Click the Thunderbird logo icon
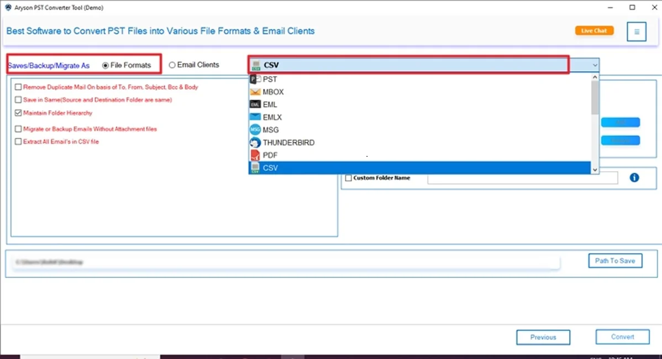 click(255, 142)
